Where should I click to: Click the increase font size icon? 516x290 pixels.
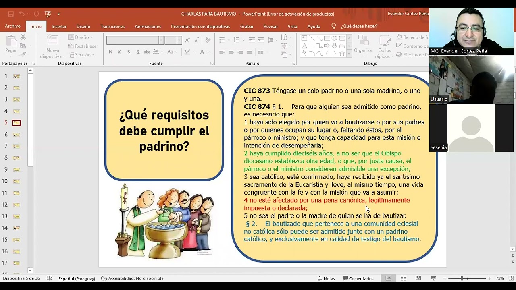187,40
